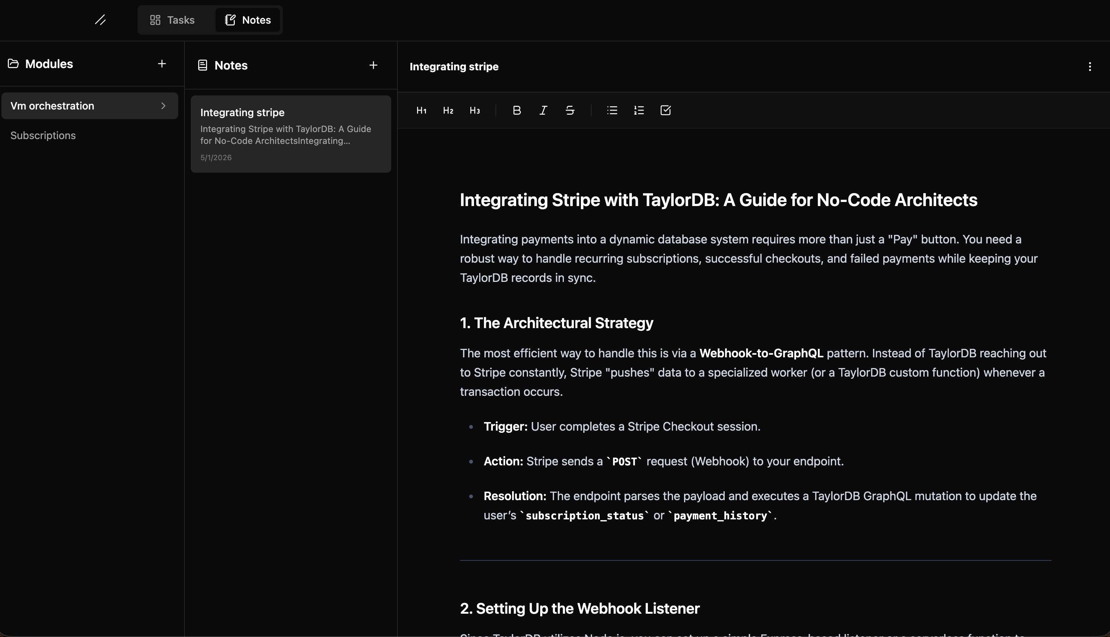
Task: Insert a bulleted list
Action: click(x=612, y=111)
